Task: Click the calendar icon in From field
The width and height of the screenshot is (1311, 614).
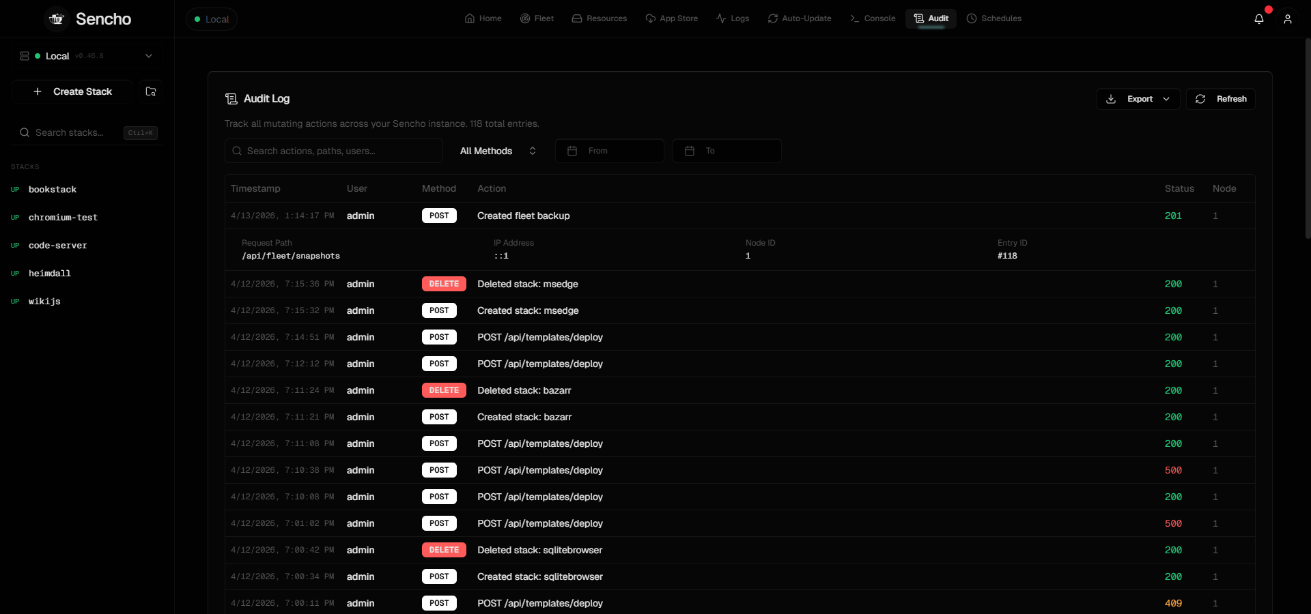Action: tap(572, 151)
